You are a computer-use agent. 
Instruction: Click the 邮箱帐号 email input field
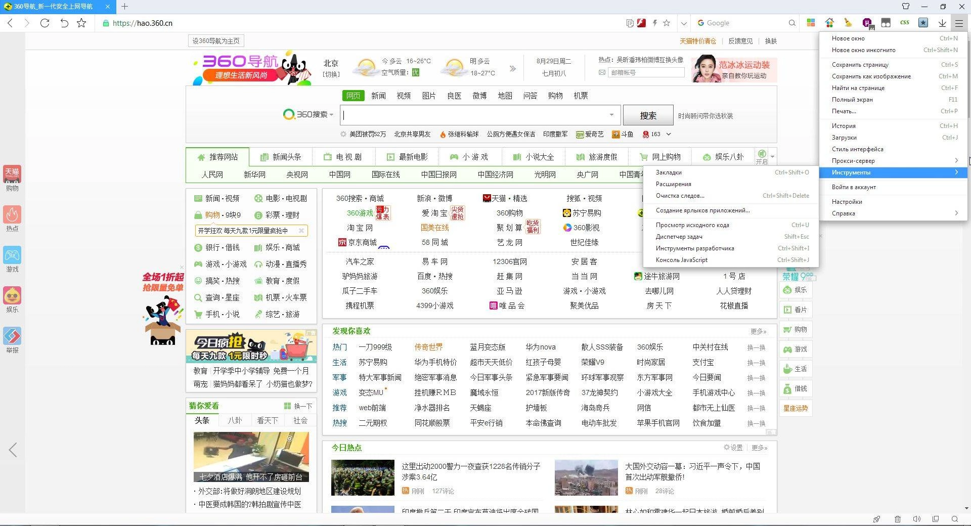pos(646,73)
